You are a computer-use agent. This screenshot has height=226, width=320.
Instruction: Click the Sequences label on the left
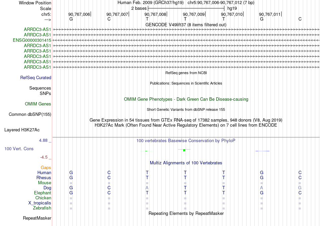click(x=40, y=88)
